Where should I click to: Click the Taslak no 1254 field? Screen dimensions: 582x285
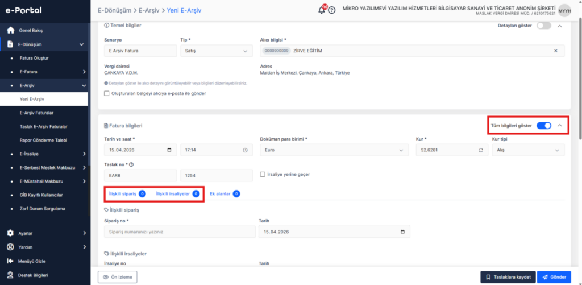click(x=217, y=175)
